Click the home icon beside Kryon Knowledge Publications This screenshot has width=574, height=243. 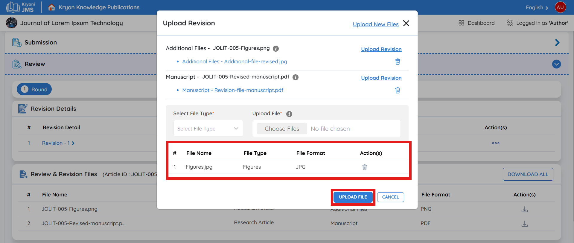51,7
